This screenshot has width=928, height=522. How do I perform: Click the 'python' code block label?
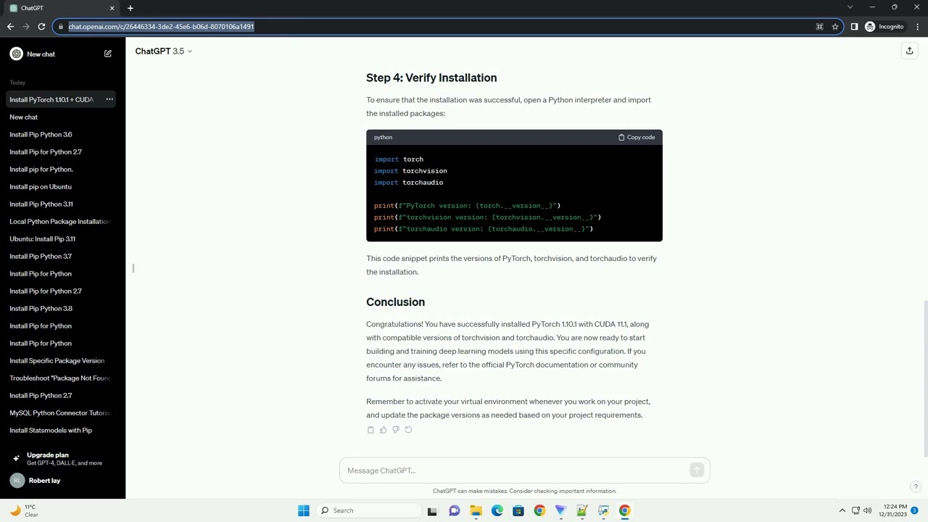coord(383,137)
